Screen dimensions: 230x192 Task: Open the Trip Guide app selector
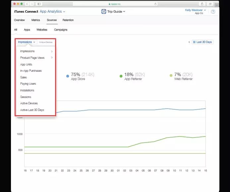[x=116, y=11]
